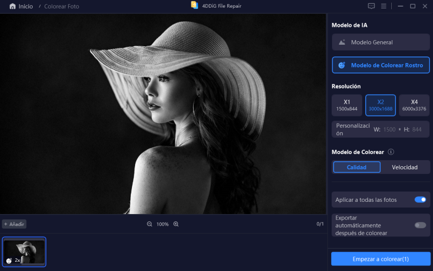Click the Modelo de IA heading
The width and height of the screenshot is (433, 271).
(x=349, y=25)
